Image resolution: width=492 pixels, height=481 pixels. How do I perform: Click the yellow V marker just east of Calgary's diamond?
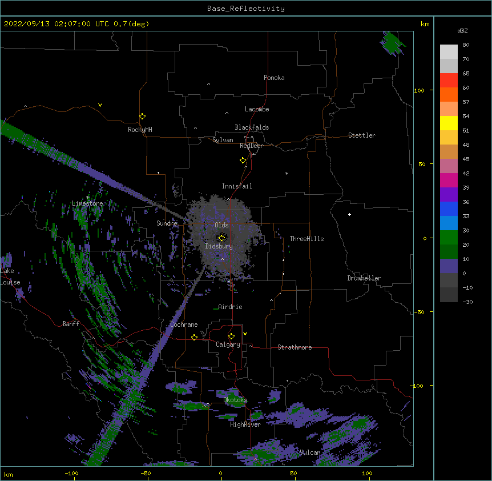click(x=245, y=334)
